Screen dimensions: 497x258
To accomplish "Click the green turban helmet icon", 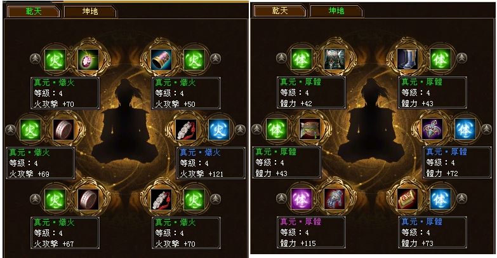I will (310, 129).
